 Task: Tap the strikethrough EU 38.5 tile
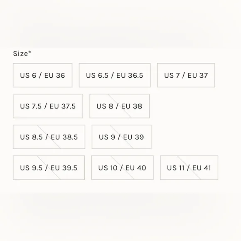[49, 137]
